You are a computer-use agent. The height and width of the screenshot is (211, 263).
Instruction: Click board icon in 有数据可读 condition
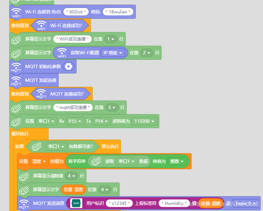pyautogui.click(x=36, y=147)
